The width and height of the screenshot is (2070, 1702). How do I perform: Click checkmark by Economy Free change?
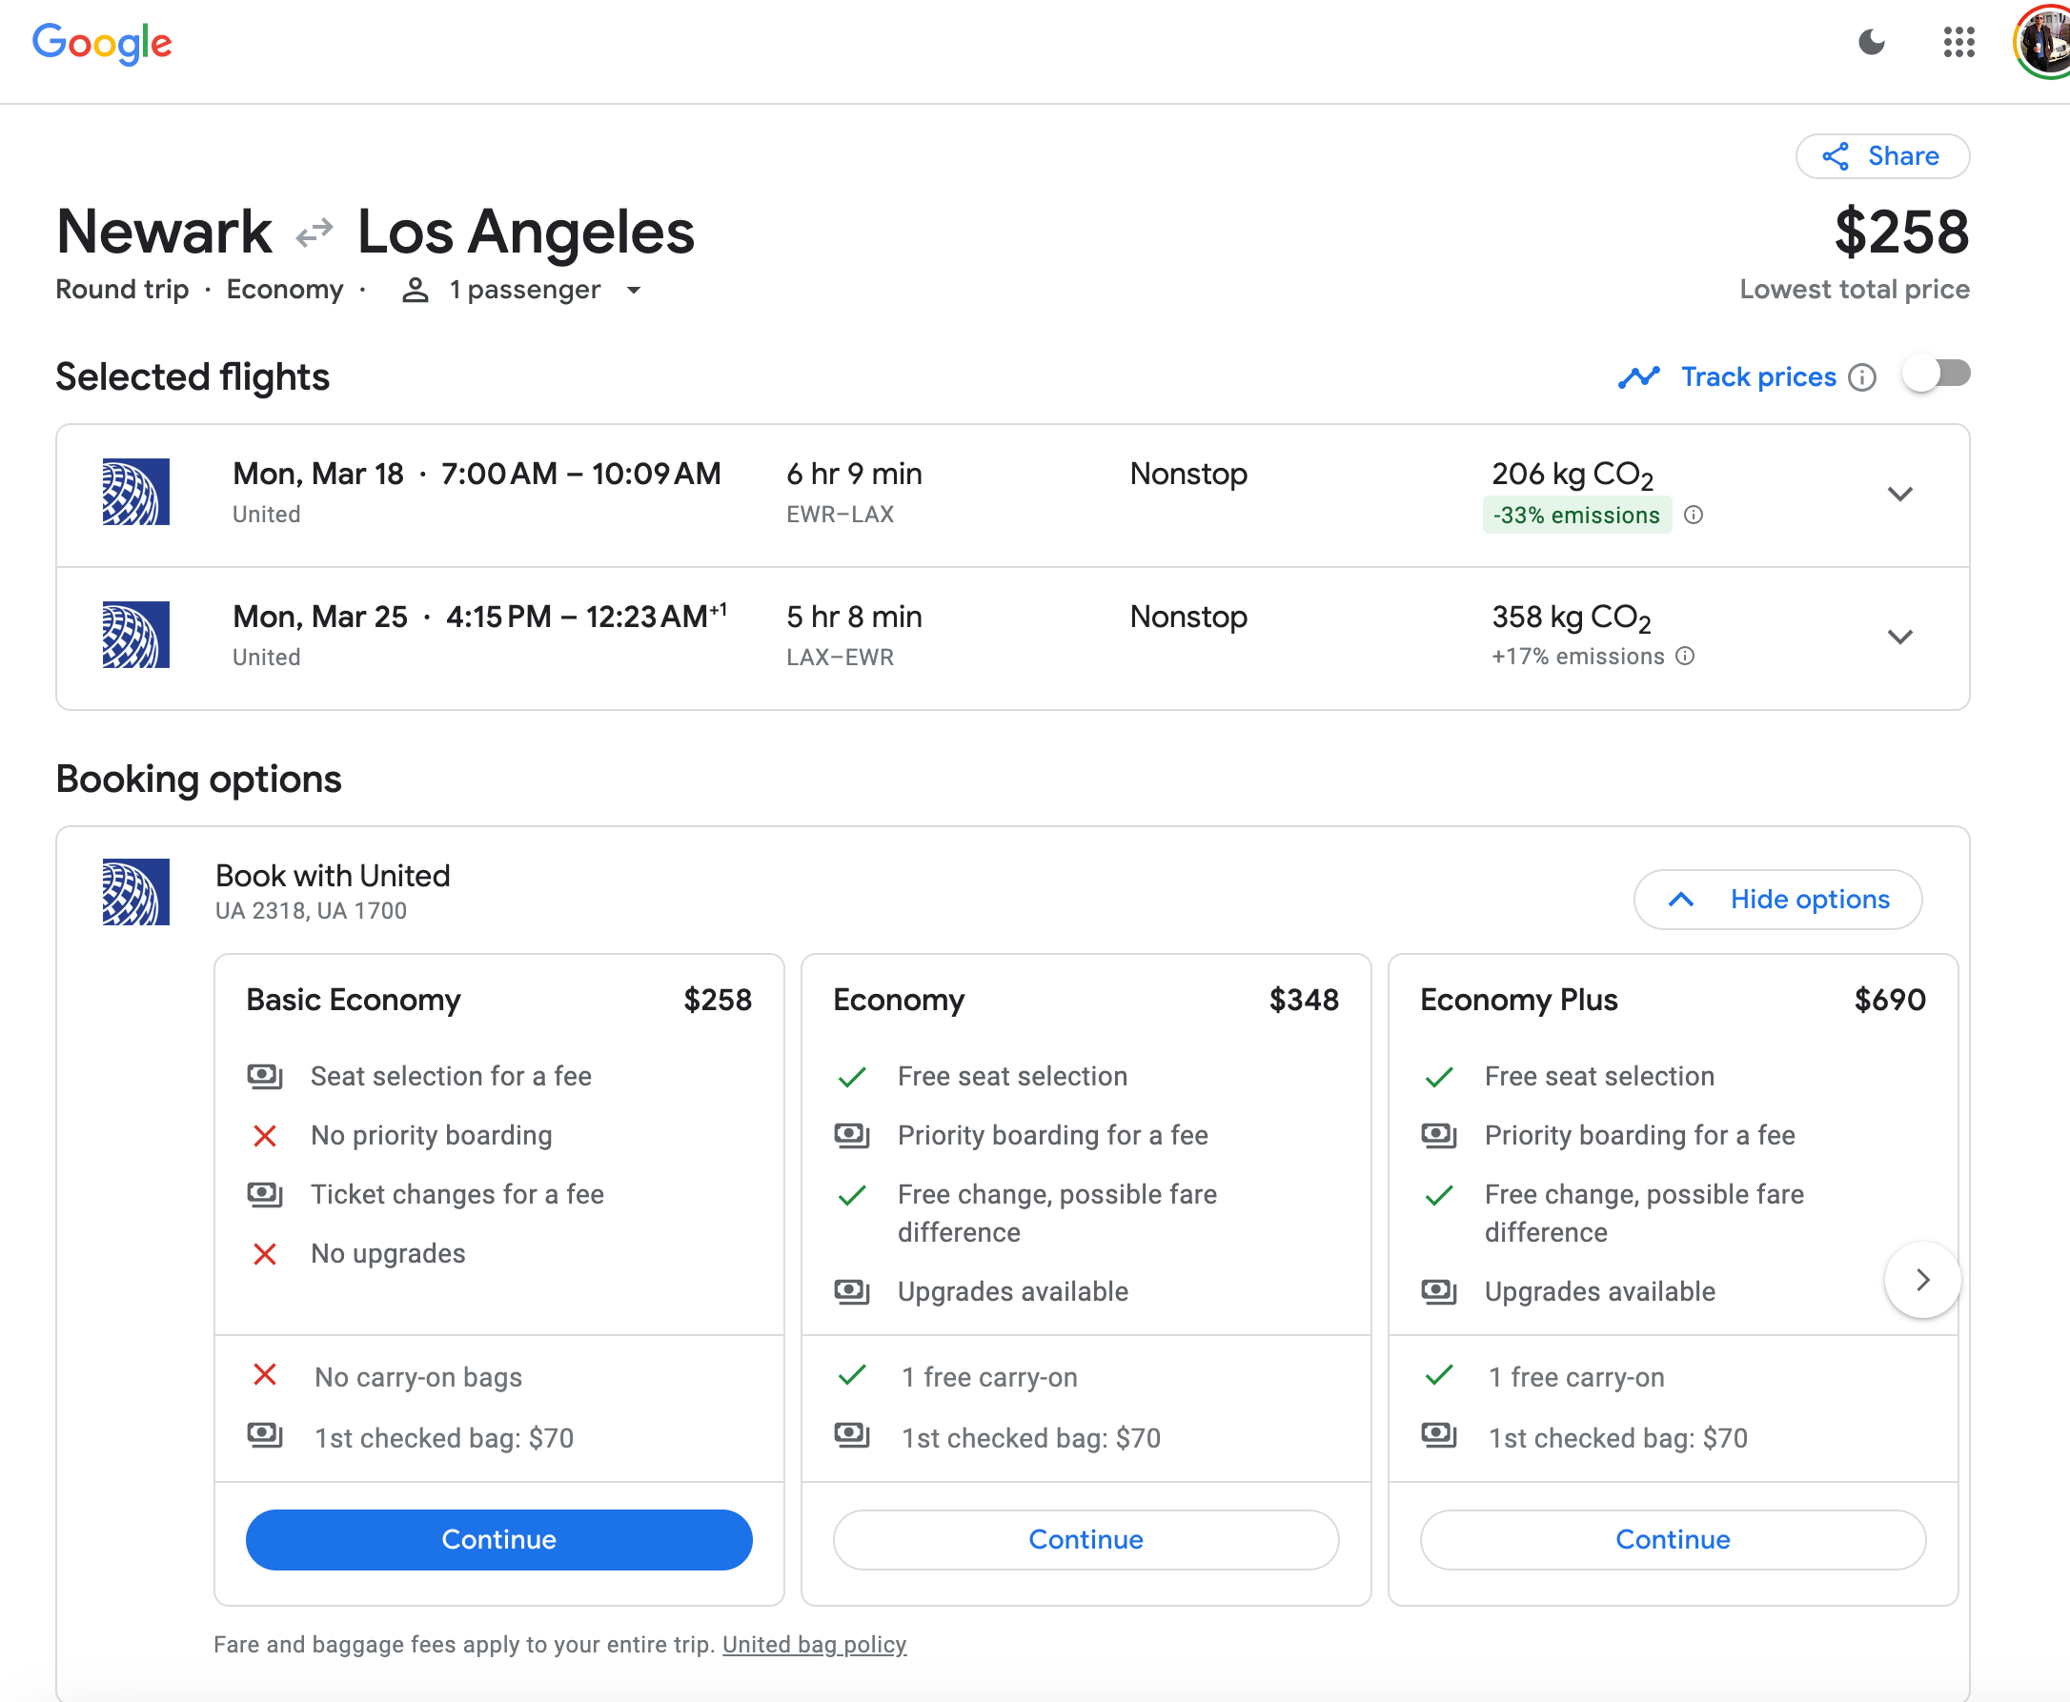852,1195
